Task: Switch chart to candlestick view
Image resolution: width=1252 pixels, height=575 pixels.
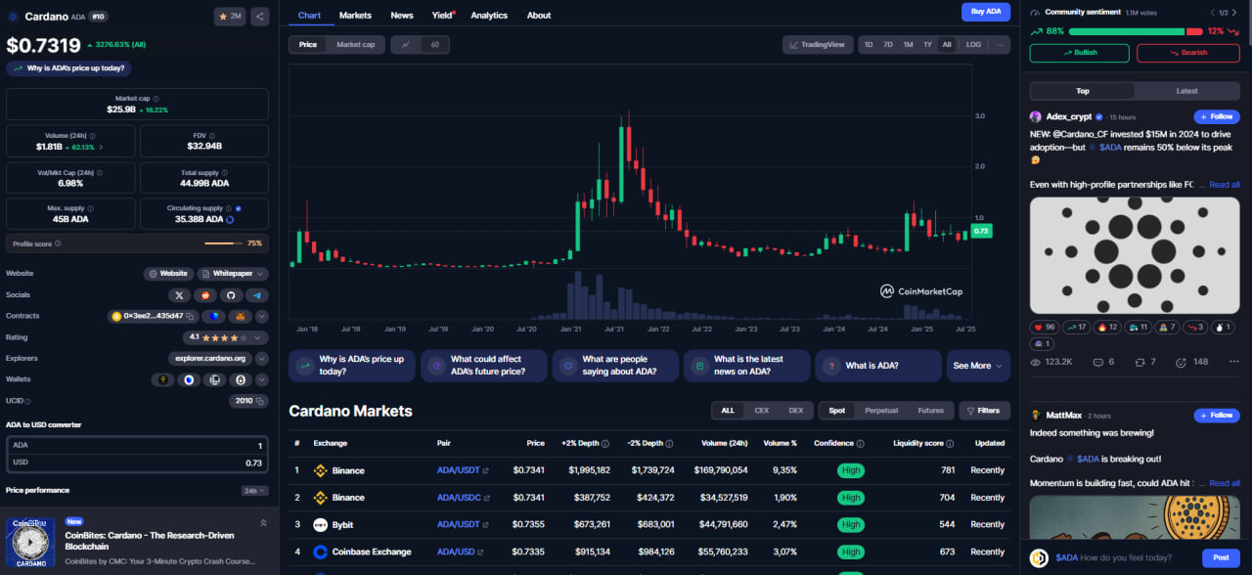Action: coord(433,45)
